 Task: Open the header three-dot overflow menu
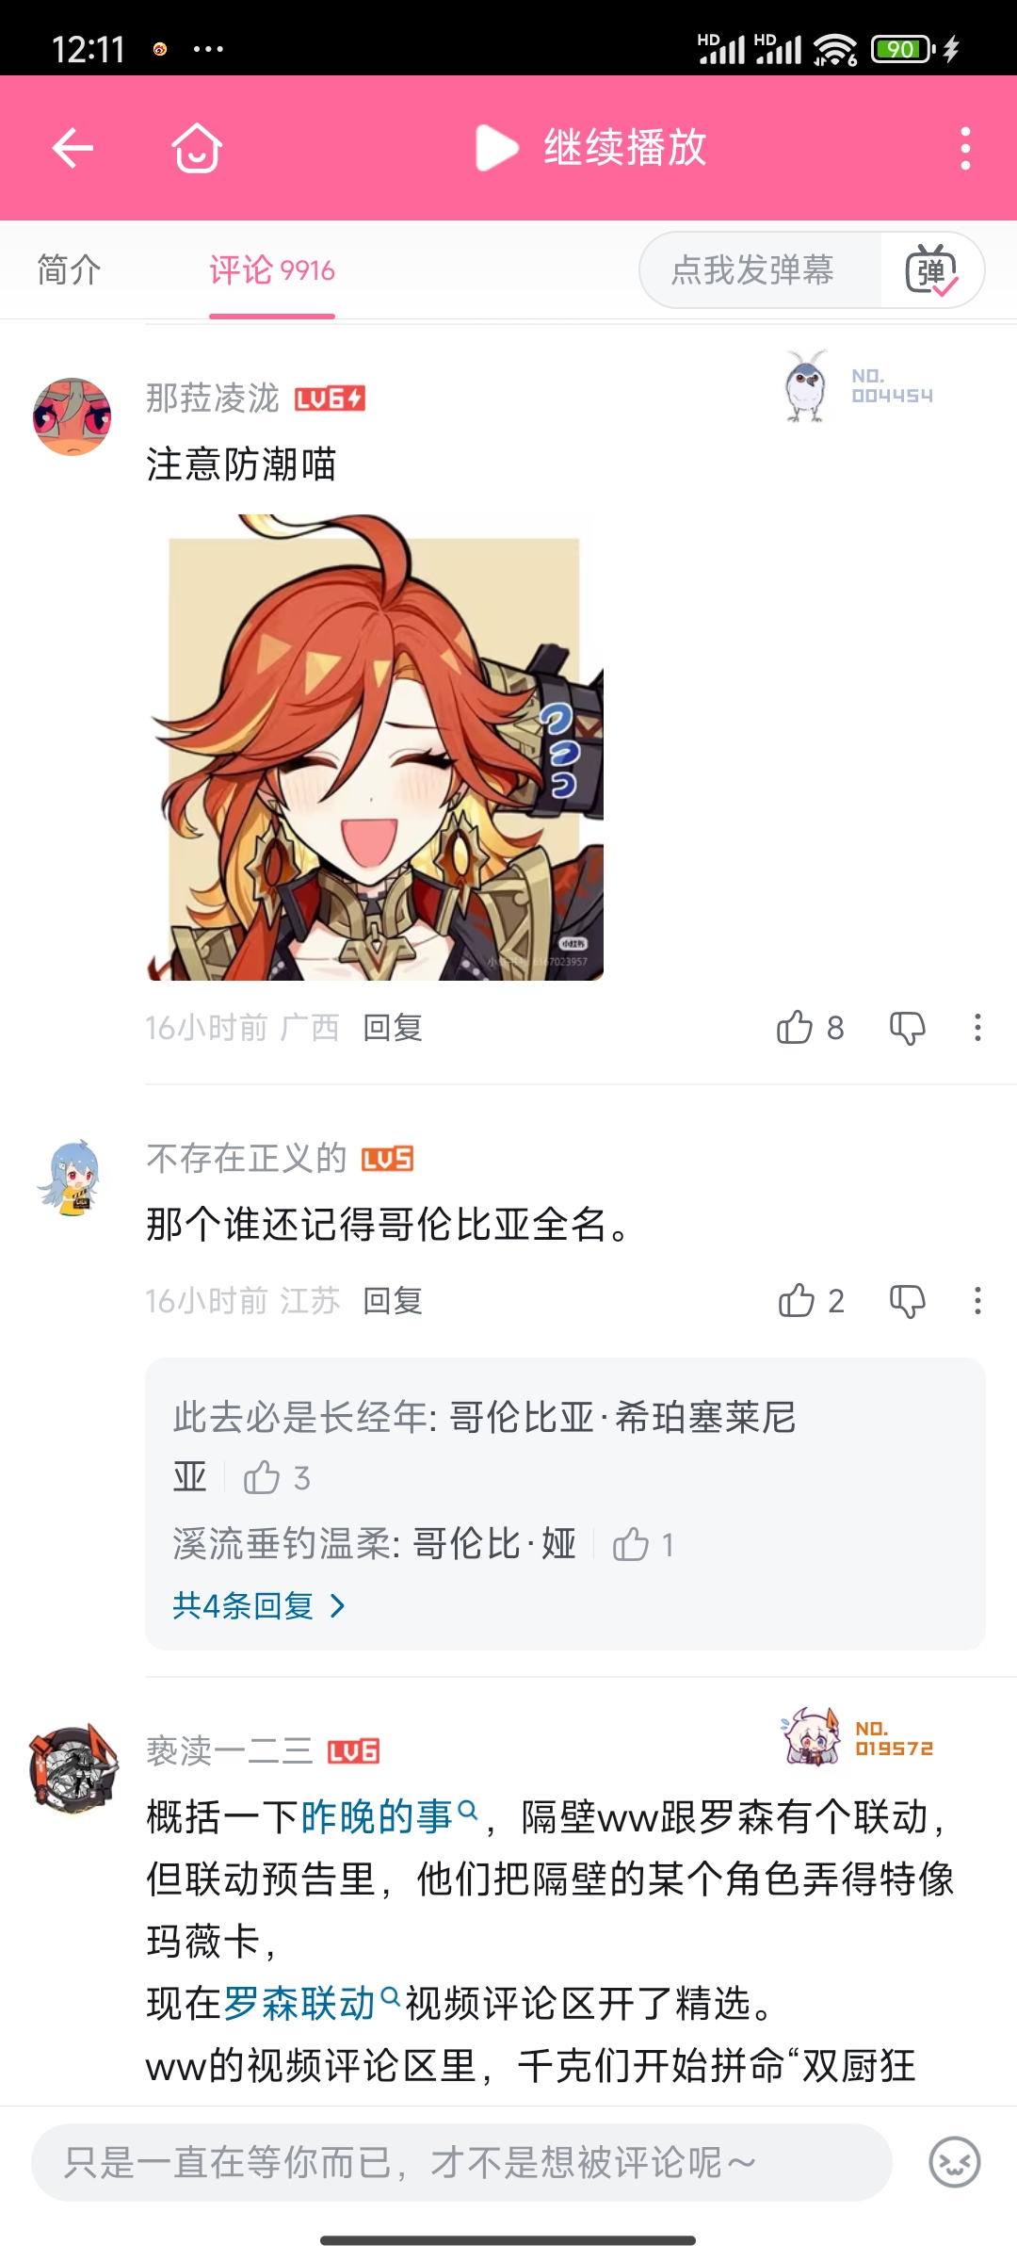click(965, 148)
